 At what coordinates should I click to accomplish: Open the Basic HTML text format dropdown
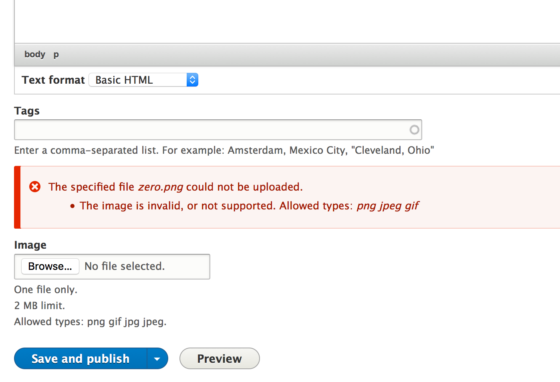coord(143,80)
